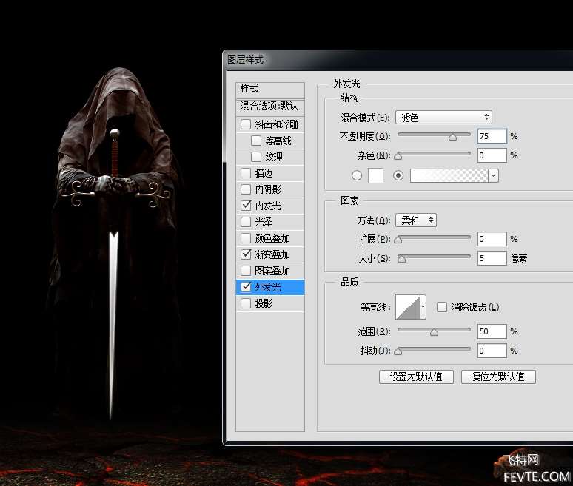This screenshot has width=573, height=486.
Task: Click the 杂色 slider handle
Action: pos(398,157)
